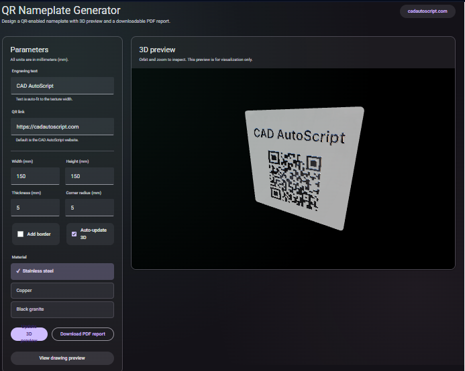Screen dimensions: 465x371
Task: Open the cadautoscript.com link button
Action: (427, 11)
